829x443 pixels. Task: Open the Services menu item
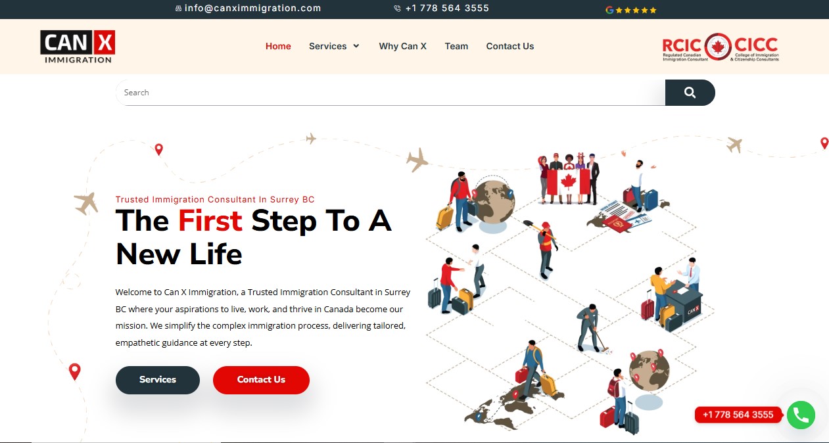[x=327, y=46]
